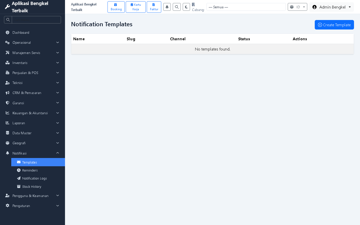Click the Cabang building icon
The width and height of the screenshot is (360, 225).
click(x=193, y=4)
